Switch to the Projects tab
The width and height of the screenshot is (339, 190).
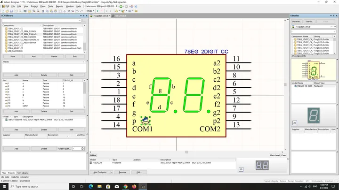(11, 173)
